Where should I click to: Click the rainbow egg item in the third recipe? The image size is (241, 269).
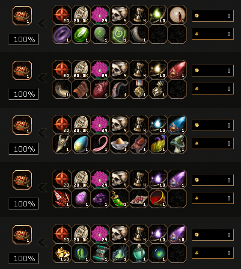click(x=81, y=144)
